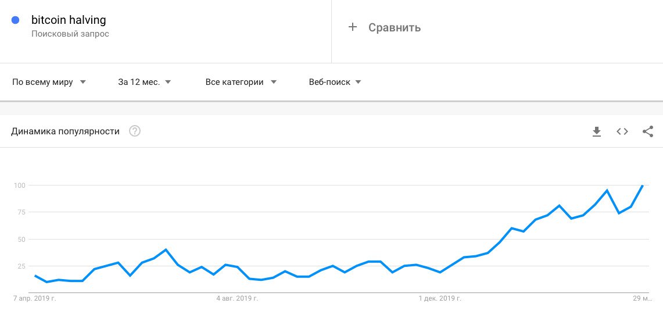The width and height of the screenshot is (663, 314).
Task: Click the 1 дек. 2019 г. axis label
Action: tap(440, 298)
